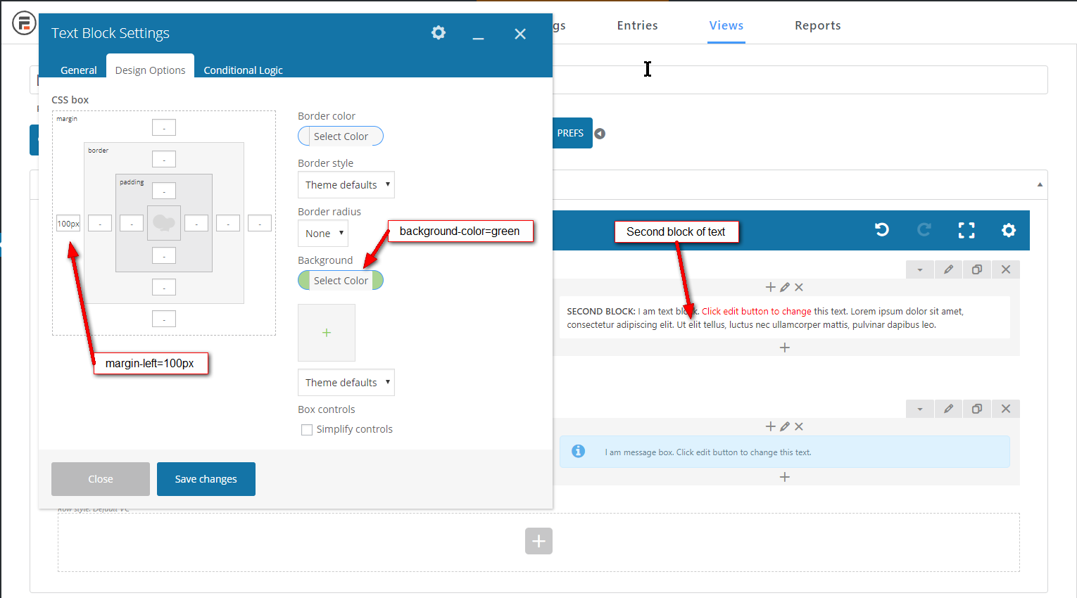The height and width of the screenshot is (598, 1077).
Task: Click the PREFS button
Action: click(x=570, y=133)
